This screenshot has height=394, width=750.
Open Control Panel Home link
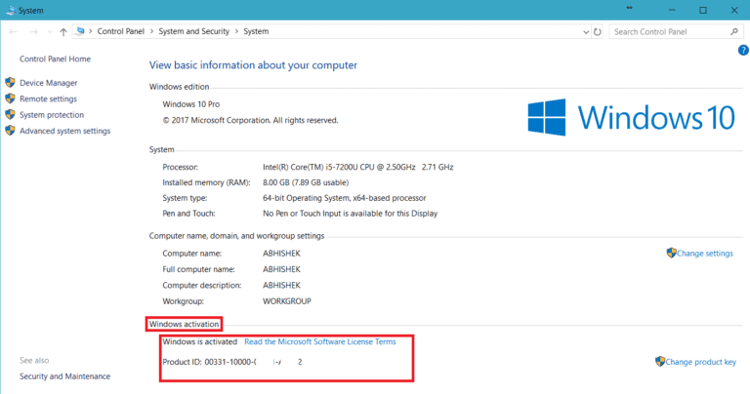pos(55,59)
